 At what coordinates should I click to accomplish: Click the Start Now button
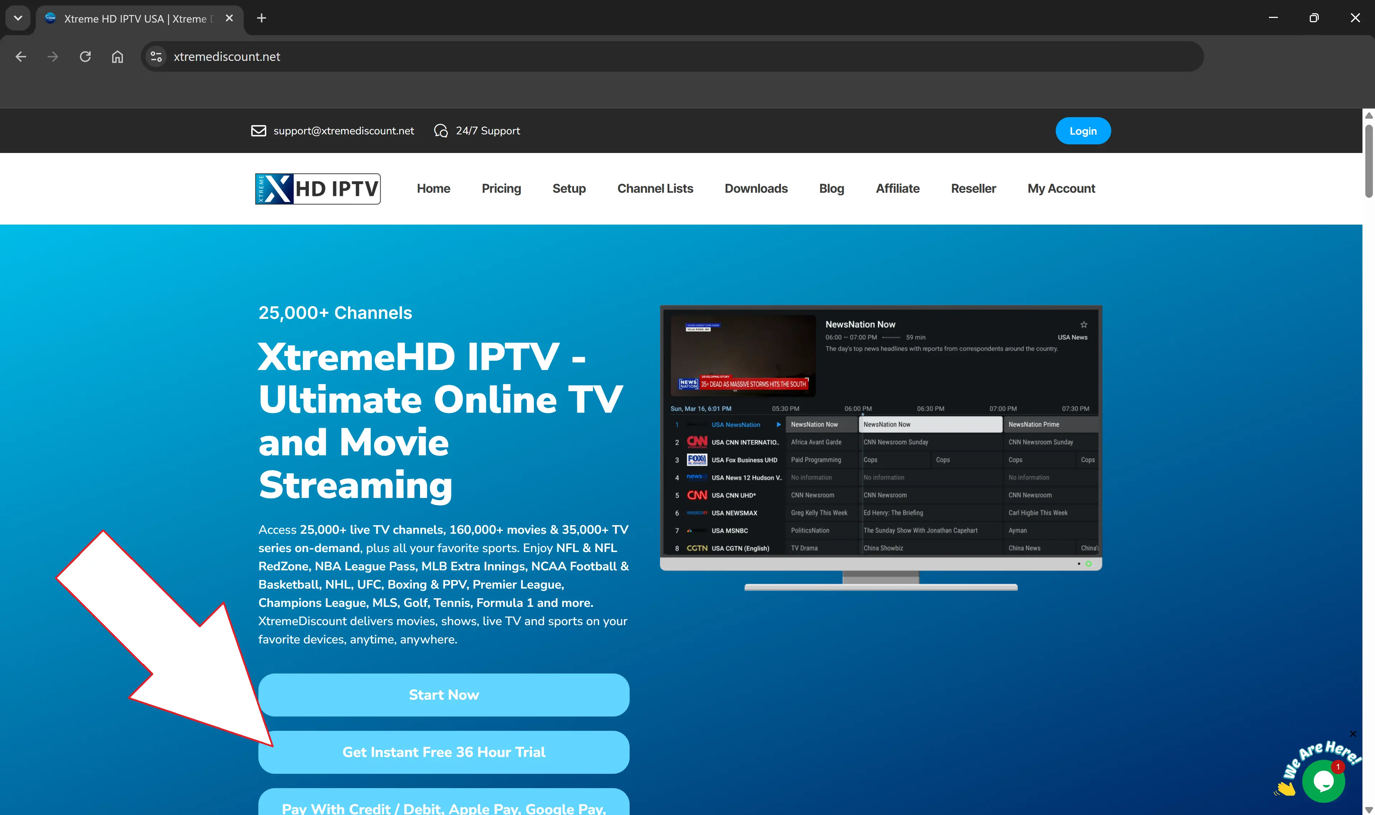[x=443, y=695]
